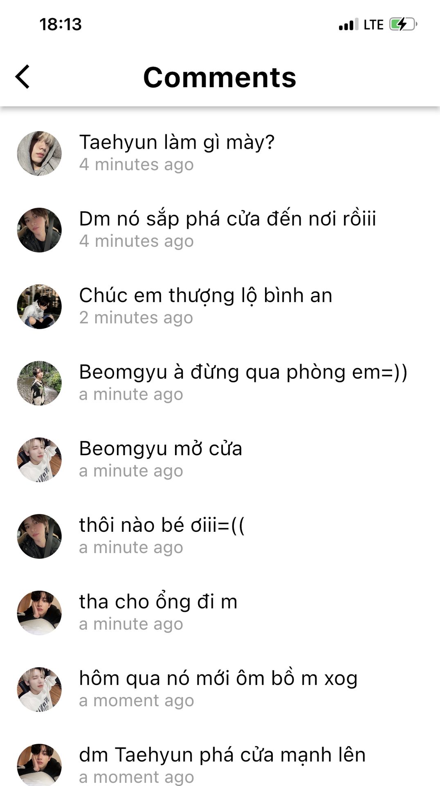Tap the back arrow in header

(x=22, y=77)
